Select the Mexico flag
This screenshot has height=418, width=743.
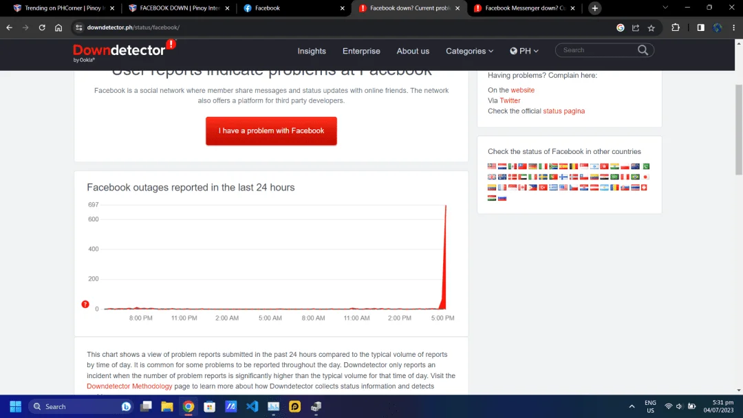(513, 166)
